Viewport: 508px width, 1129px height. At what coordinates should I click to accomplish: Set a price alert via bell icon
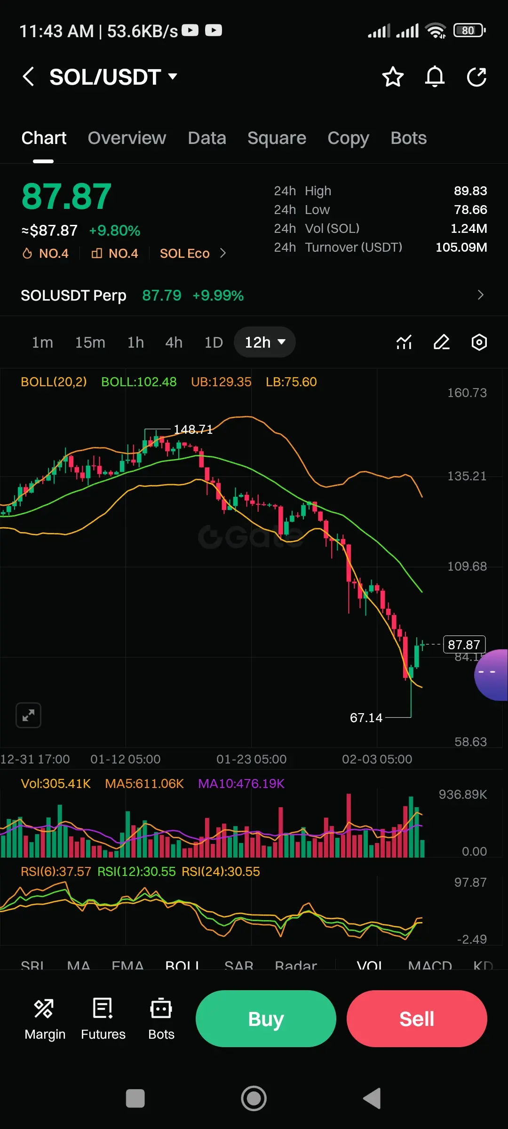(x=435, y=77)
